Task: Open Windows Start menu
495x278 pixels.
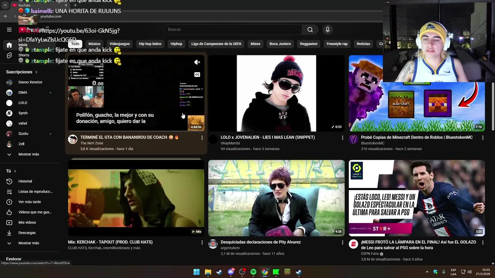Action: tap(196, 272)
